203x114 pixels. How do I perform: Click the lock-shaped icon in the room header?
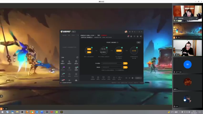(131, 36)
